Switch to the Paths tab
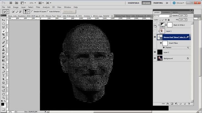This screenshot has width=202, height=113. tap(175, 13)
